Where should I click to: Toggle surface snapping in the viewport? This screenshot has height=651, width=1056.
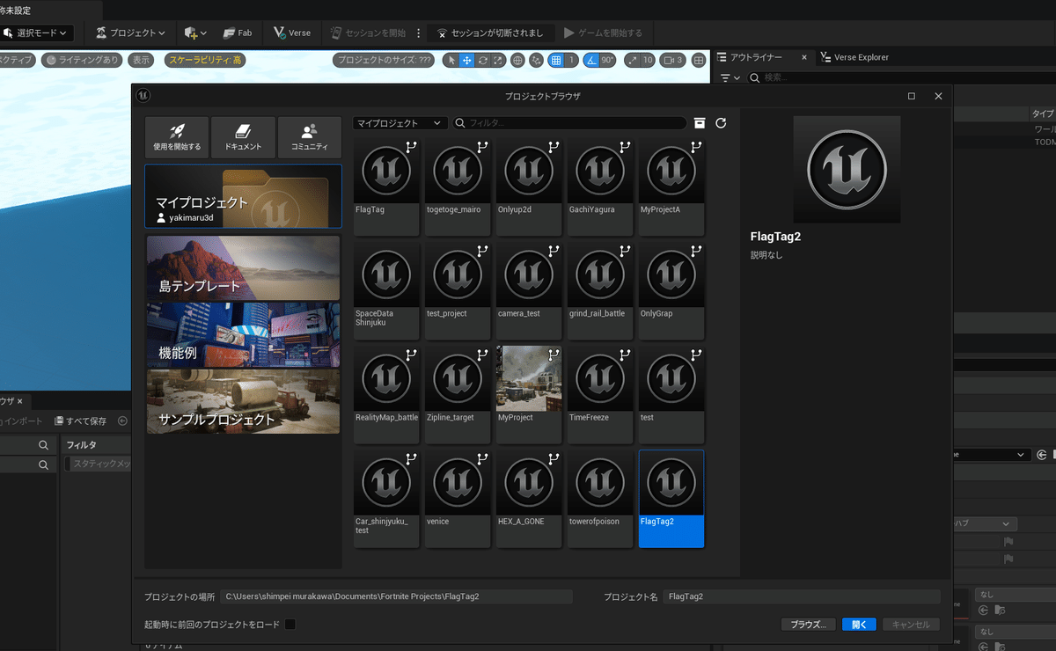tap(537, 60)
